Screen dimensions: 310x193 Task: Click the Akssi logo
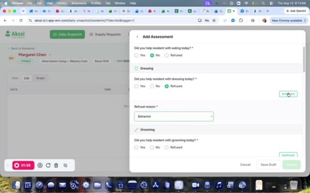(x=15, y=34)
